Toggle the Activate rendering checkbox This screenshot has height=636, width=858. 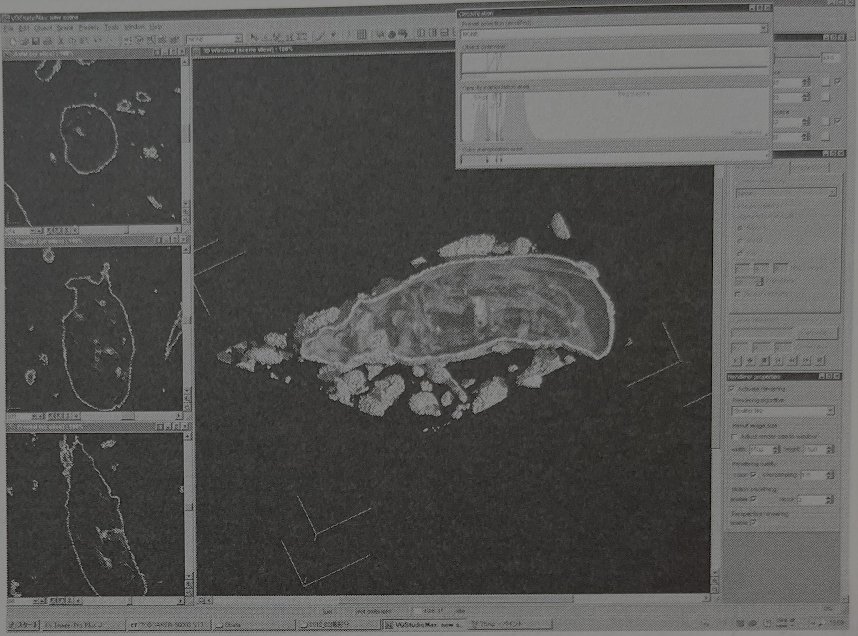point(732,389)
